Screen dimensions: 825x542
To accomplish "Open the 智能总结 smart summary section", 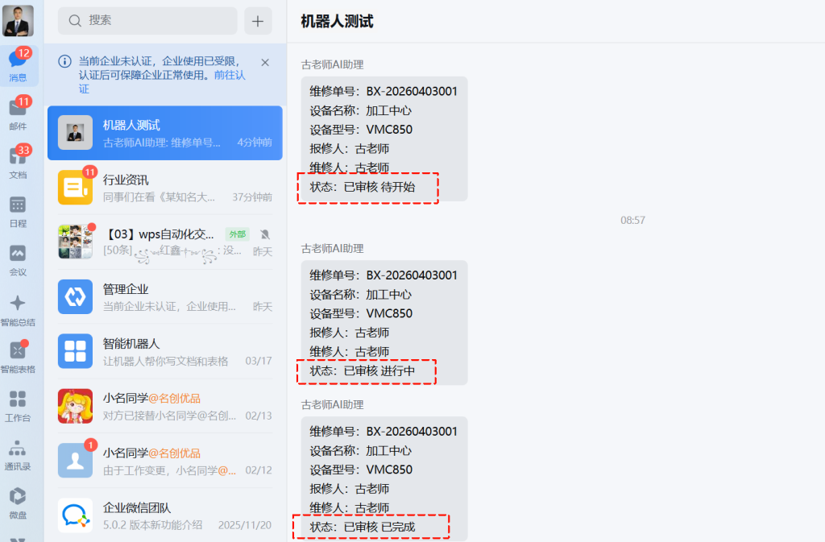I will click(18, 310).
